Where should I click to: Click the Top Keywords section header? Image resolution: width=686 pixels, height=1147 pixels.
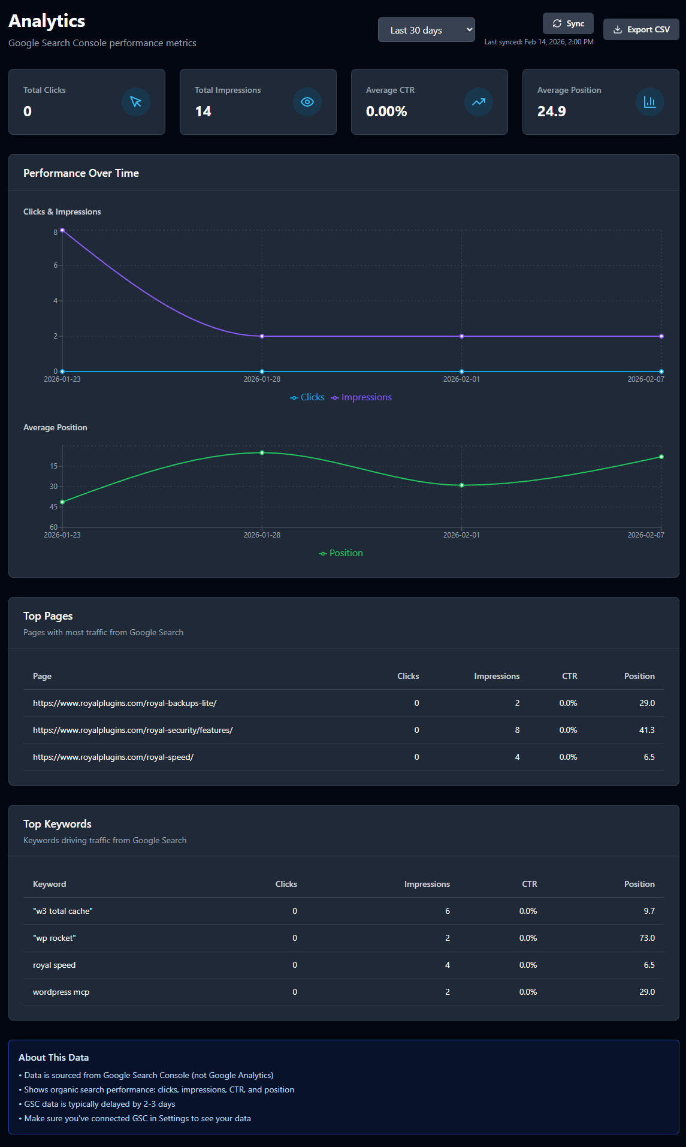[x=58, y=823]
